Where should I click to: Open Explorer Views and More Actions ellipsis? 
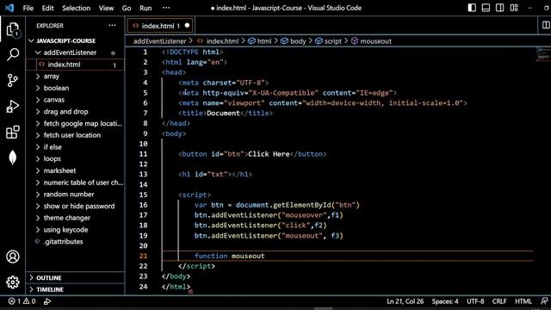click(112, 25)
